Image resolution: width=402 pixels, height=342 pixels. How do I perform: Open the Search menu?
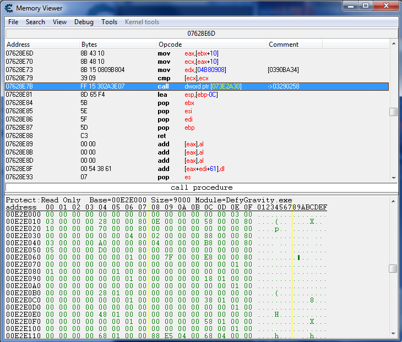tap(35, 22)
